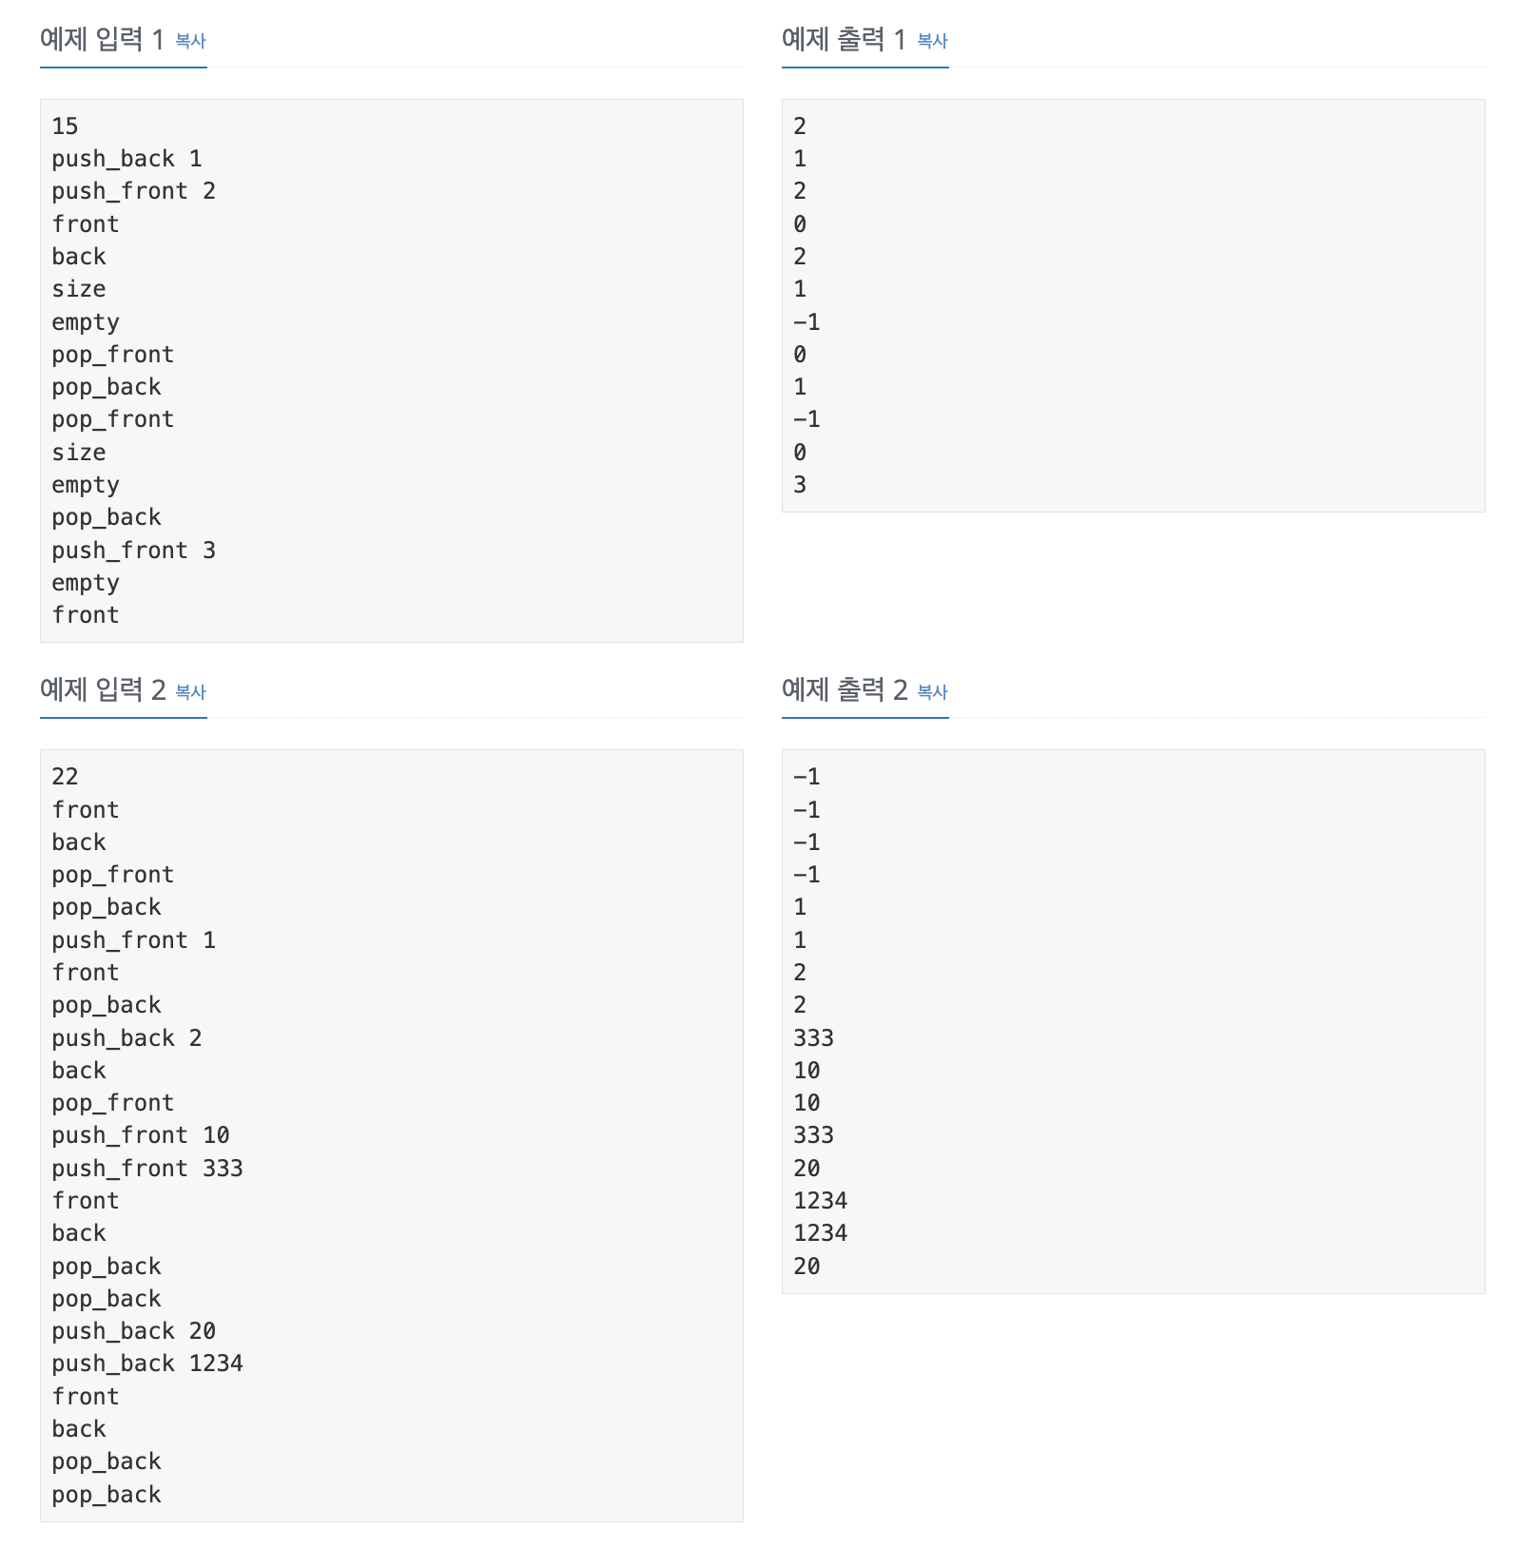Viewport: 1516px width, 1548px height.
Task: Click the last '3' in output 1
Action: [x=800, y=485]
